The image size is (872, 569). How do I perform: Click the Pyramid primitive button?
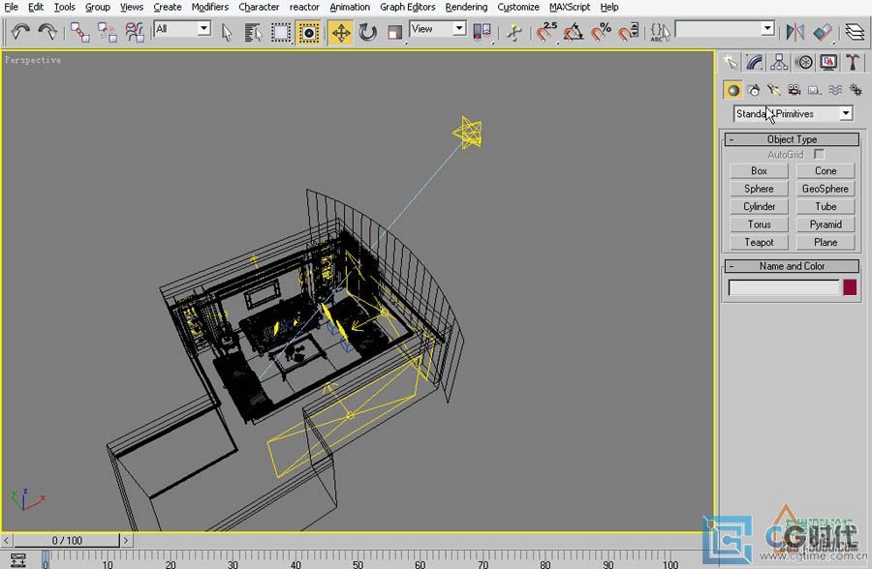[825, 225]
